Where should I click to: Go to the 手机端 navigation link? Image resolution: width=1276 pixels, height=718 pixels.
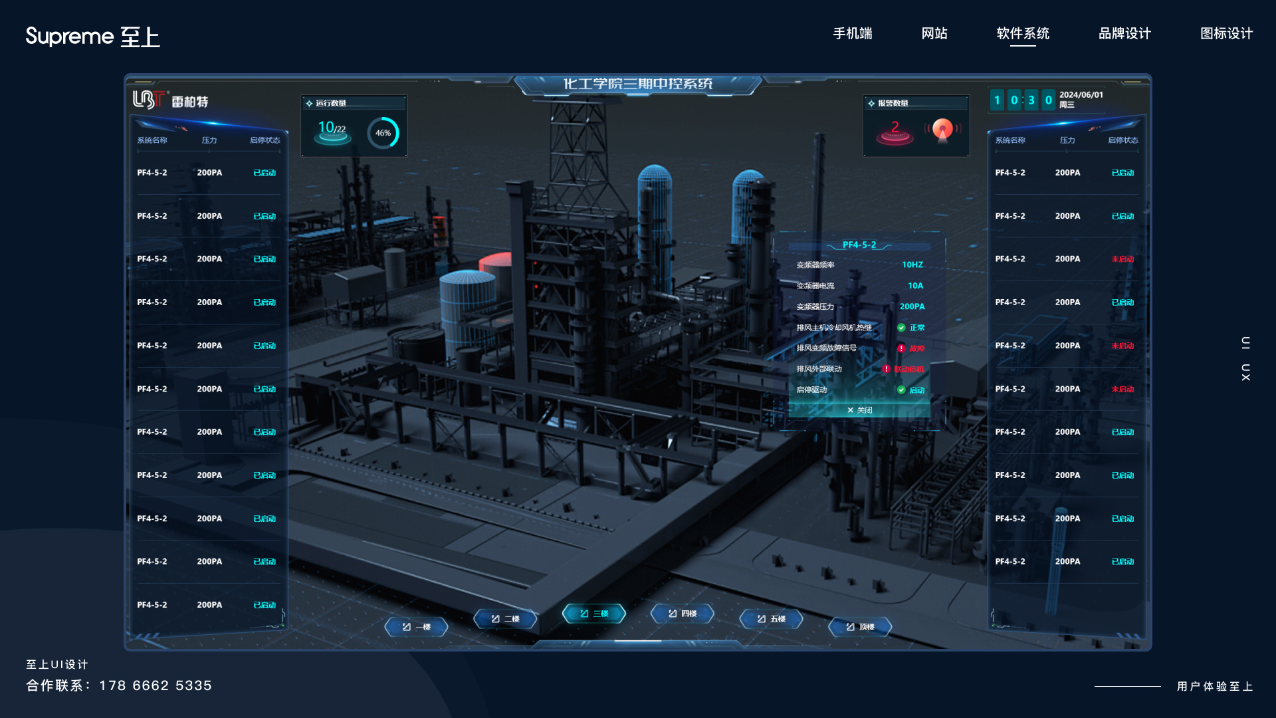pos(853,33)
